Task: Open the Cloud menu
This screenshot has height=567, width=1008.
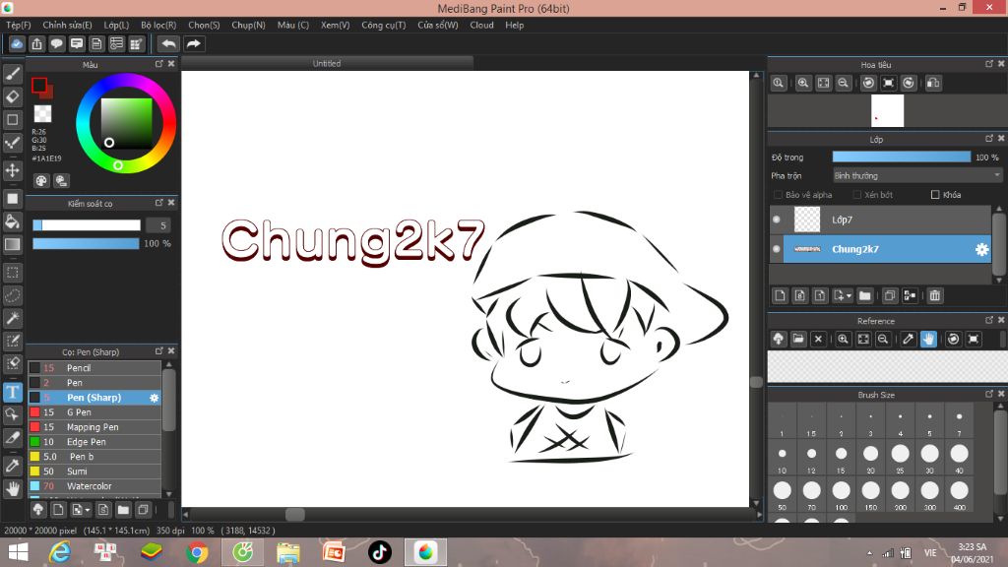Action: coord(481,25)
